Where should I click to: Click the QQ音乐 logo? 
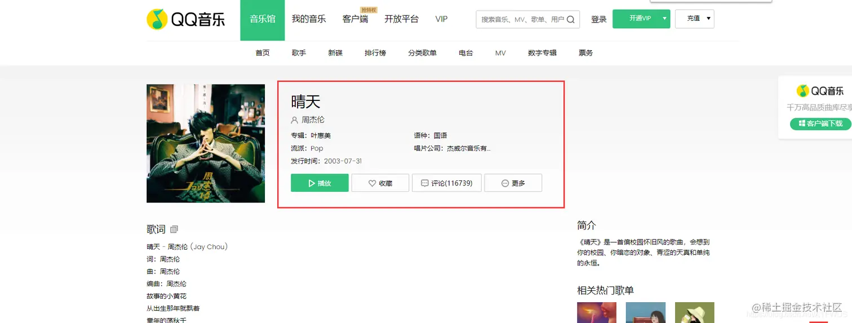186,19
